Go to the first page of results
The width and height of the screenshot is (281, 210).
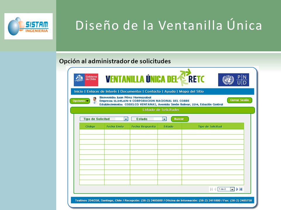pos(211,189)
